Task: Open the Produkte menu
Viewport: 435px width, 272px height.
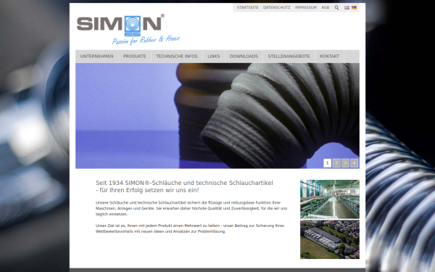Action: (135, 57)
